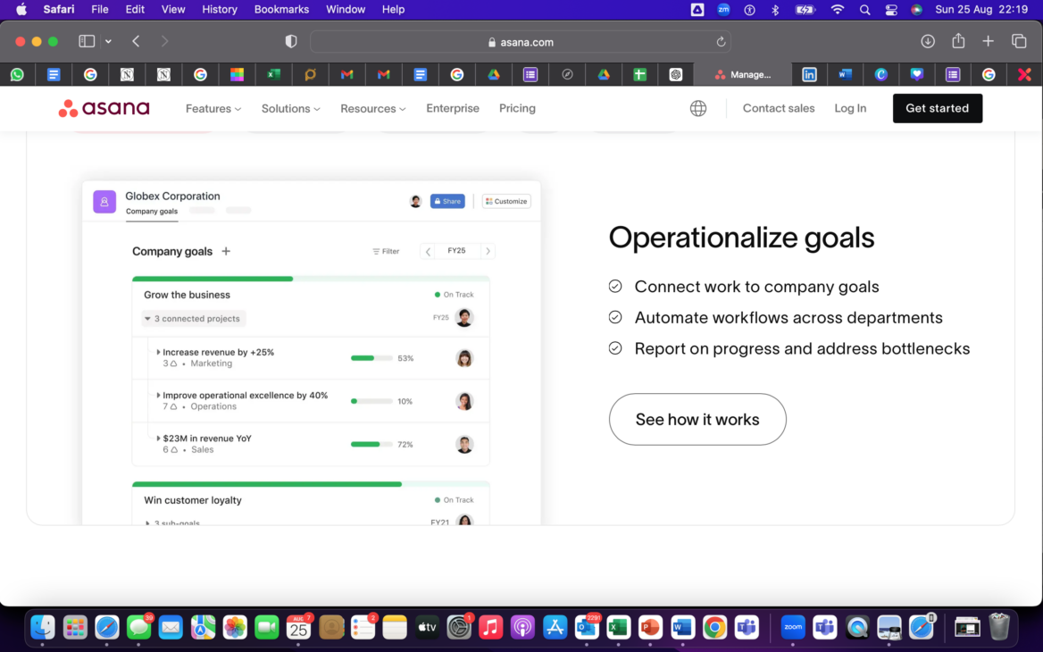This screenshot has width=1043, height=652.
Task: Toggle Safari's sidebar button
Action: pos(87,41)
